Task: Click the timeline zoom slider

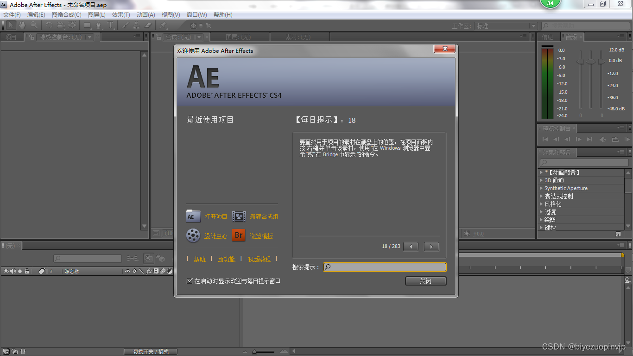Action: coord(264,352)
